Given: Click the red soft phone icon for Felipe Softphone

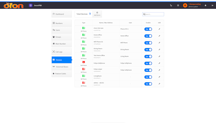Looking at the screenshot, I should coord(84,62).
